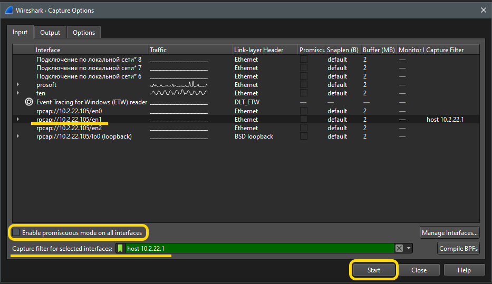The height and width of the screenshot is (284, 492).
Task: Select Подключение по локальной сети* 8 interface
Action: pyautogui.click(x=89, y=59)
